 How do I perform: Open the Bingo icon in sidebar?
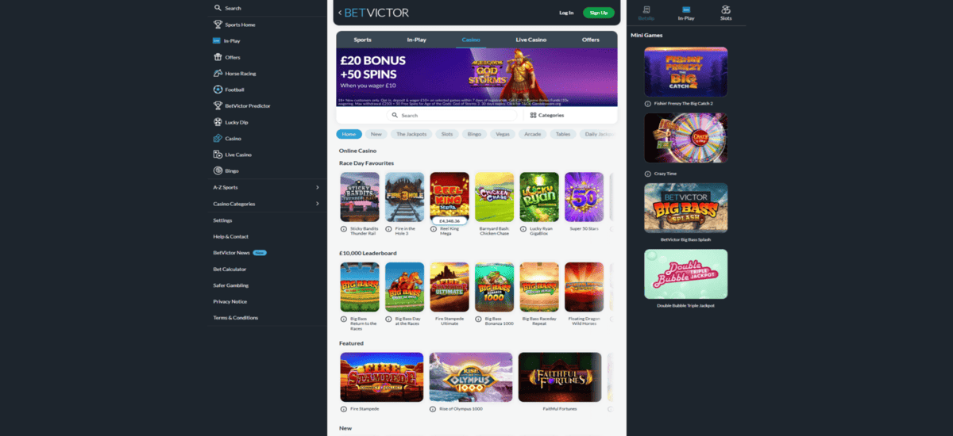pos(218,170)
